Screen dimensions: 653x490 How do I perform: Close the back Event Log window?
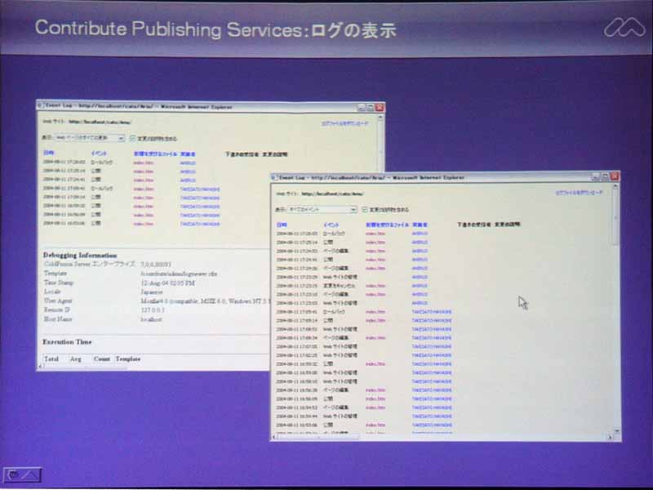(380, 108)
